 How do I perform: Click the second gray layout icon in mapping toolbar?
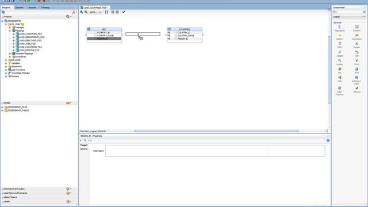[x=117, y=12]
